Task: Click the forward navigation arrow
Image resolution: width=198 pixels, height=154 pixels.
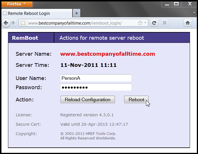Action: tap(13, 23)
